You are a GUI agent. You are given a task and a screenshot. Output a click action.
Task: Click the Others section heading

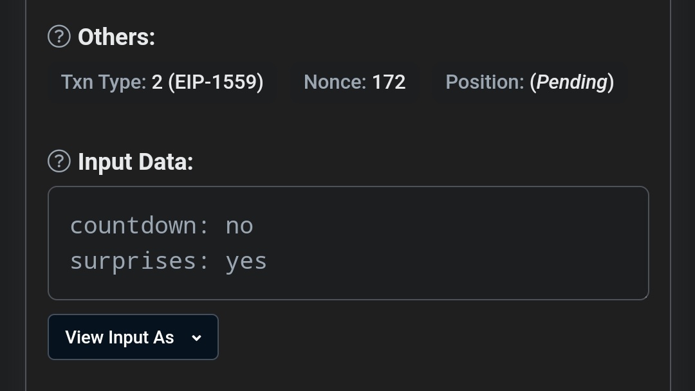[x=116, y=37]
